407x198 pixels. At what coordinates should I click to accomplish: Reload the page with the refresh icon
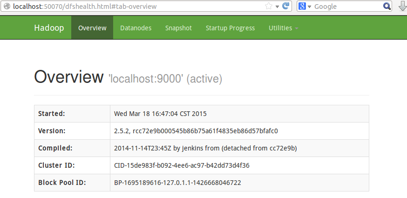(285, 6)
